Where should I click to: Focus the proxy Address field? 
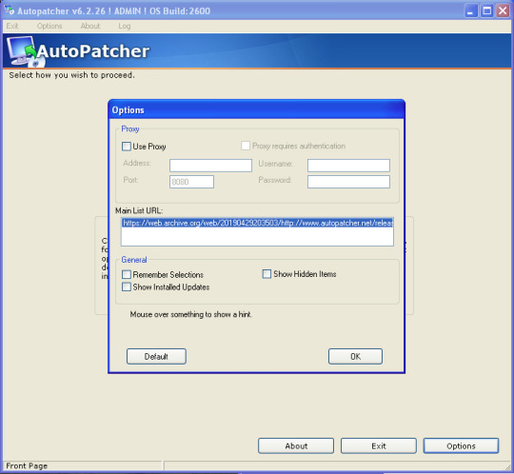pyautogui.click(x=210, y=166)
